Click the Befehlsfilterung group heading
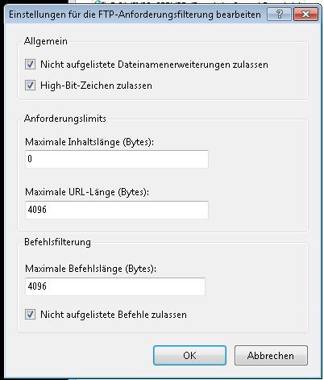Screen dimensions: 324x380 coord(57,242)
